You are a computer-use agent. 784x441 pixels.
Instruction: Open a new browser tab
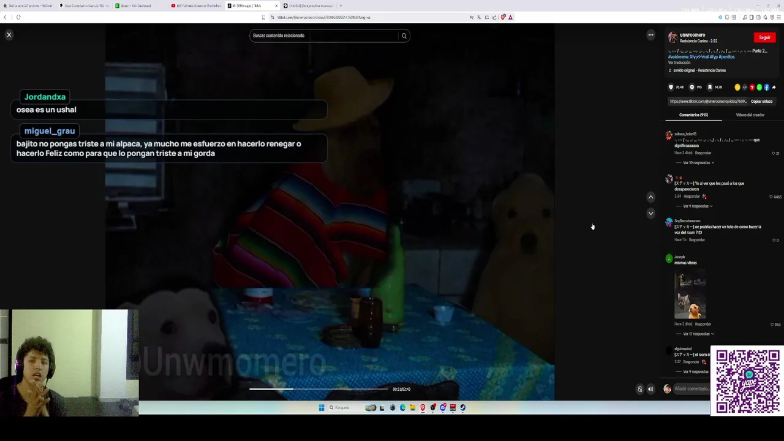pyautogui.click(x=341, y=6)
